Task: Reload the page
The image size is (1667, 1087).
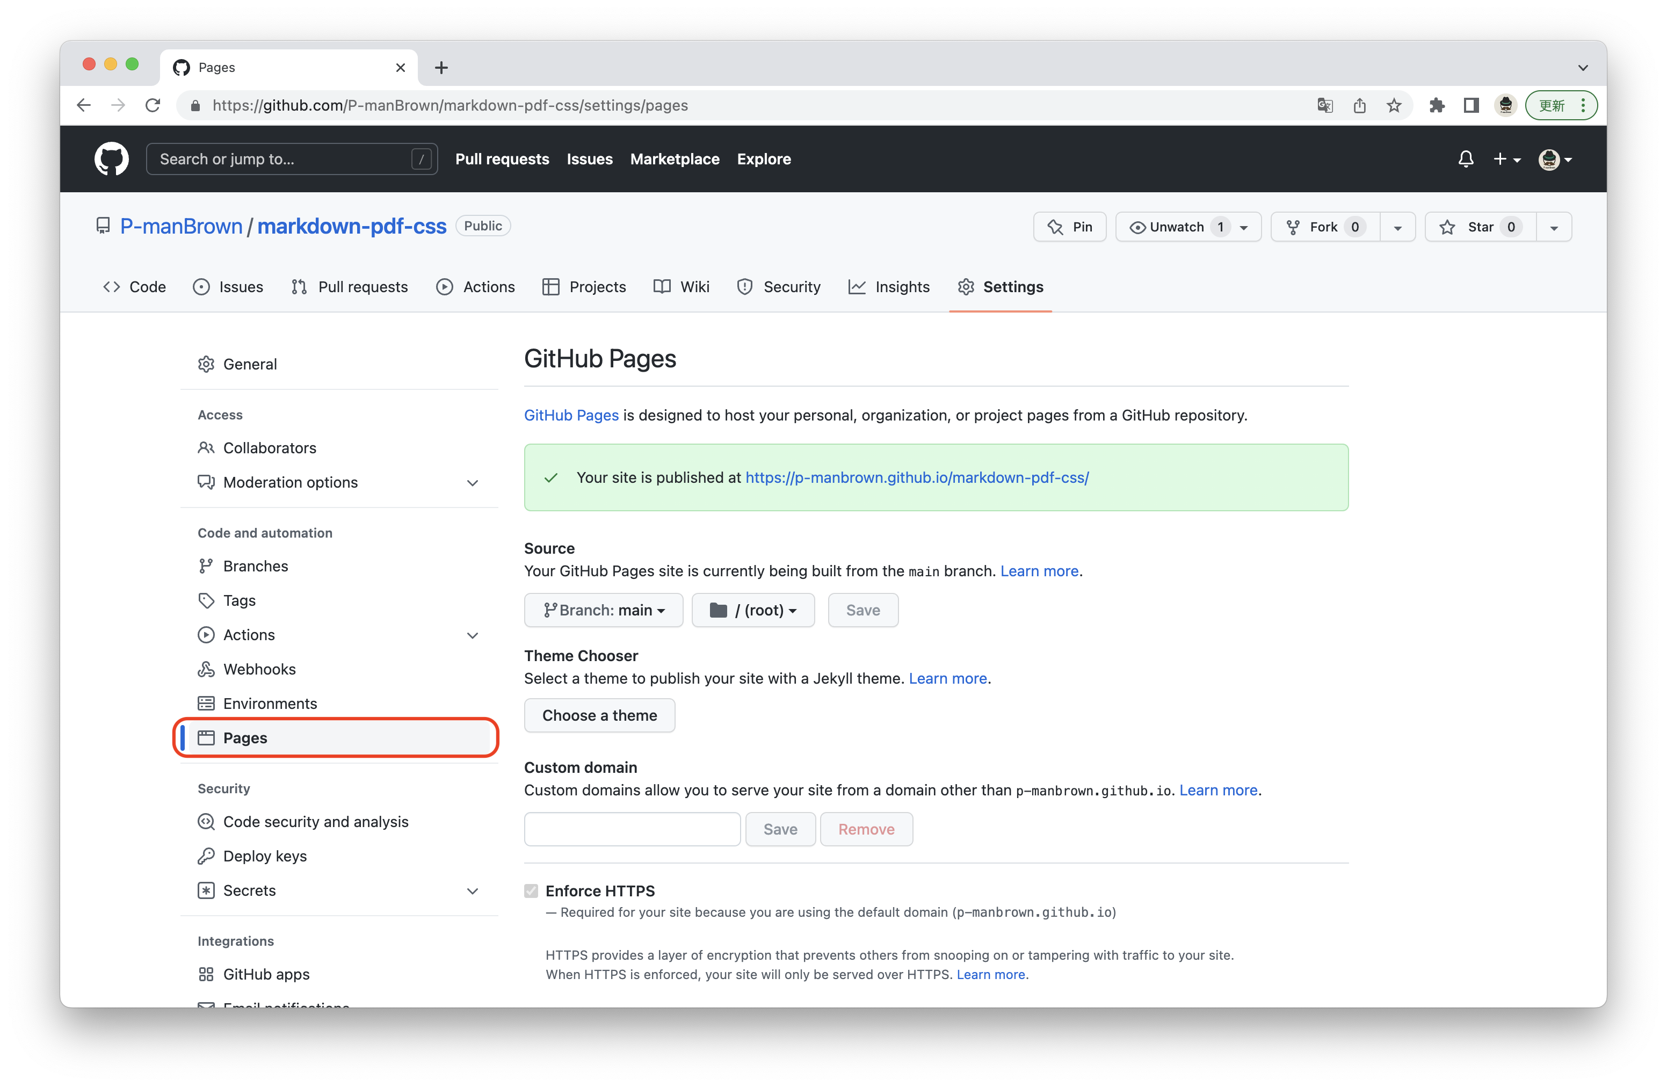Action: (x=153, y=106)
